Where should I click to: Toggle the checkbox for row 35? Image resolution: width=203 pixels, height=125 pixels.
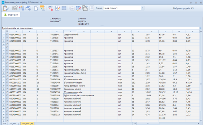click(7, 105)
